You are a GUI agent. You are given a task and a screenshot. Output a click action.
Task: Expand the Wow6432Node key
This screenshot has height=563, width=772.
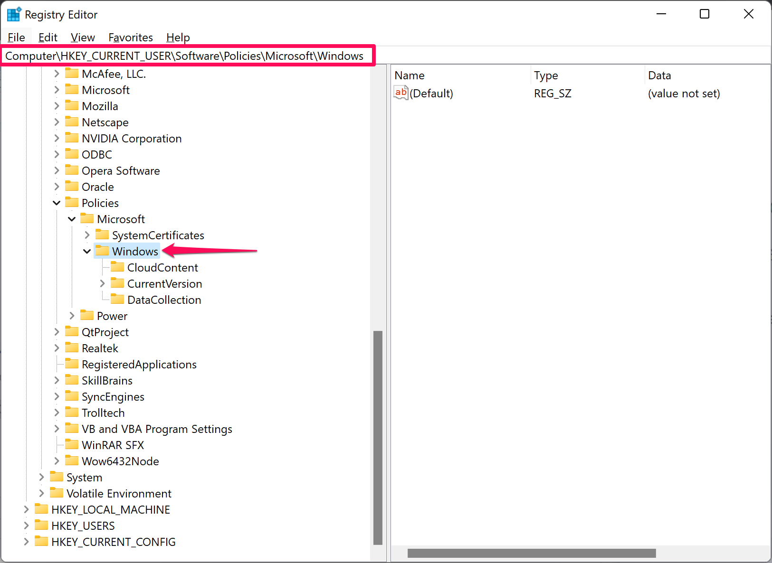click(x=57, y=461)
